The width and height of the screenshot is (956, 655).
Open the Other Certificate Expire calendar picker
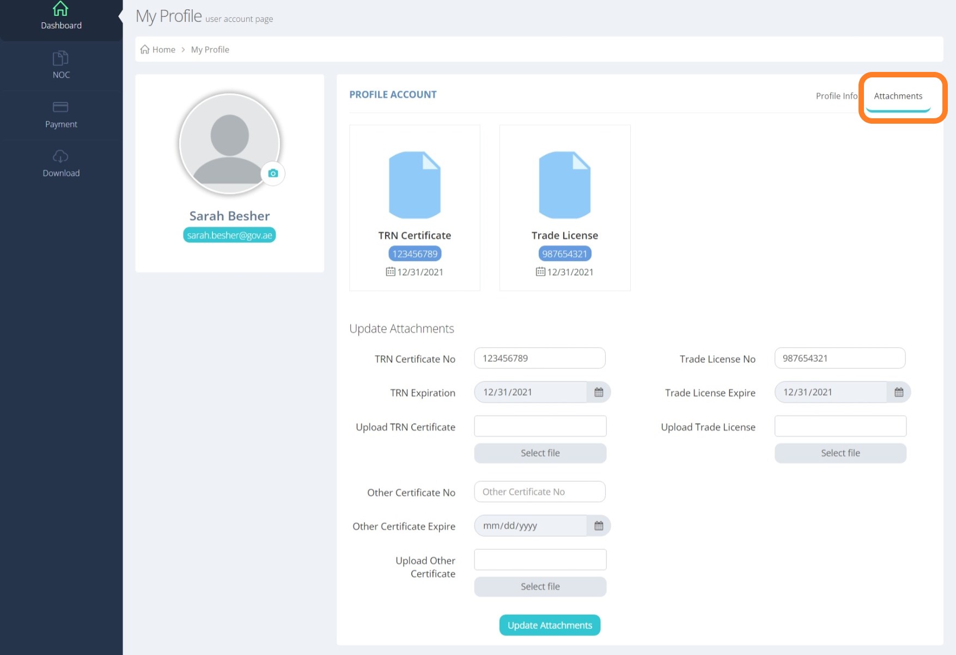click(599, 526)
